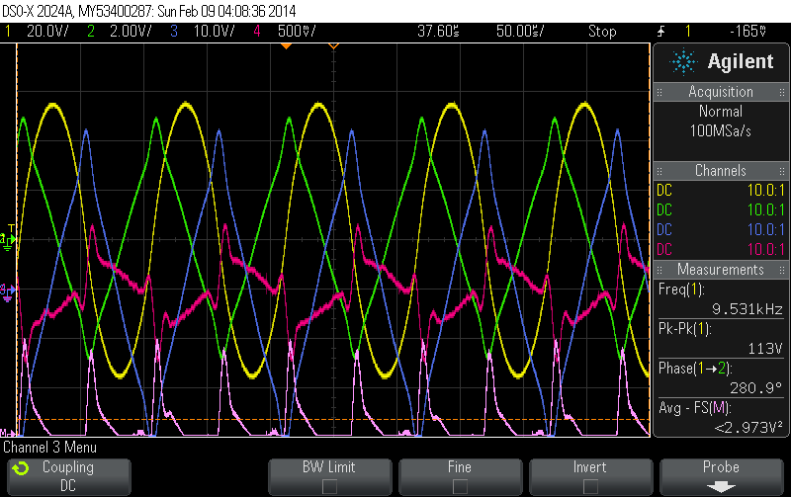
Task: Click the Channels header left grip dots
Action: click(659, 171)
